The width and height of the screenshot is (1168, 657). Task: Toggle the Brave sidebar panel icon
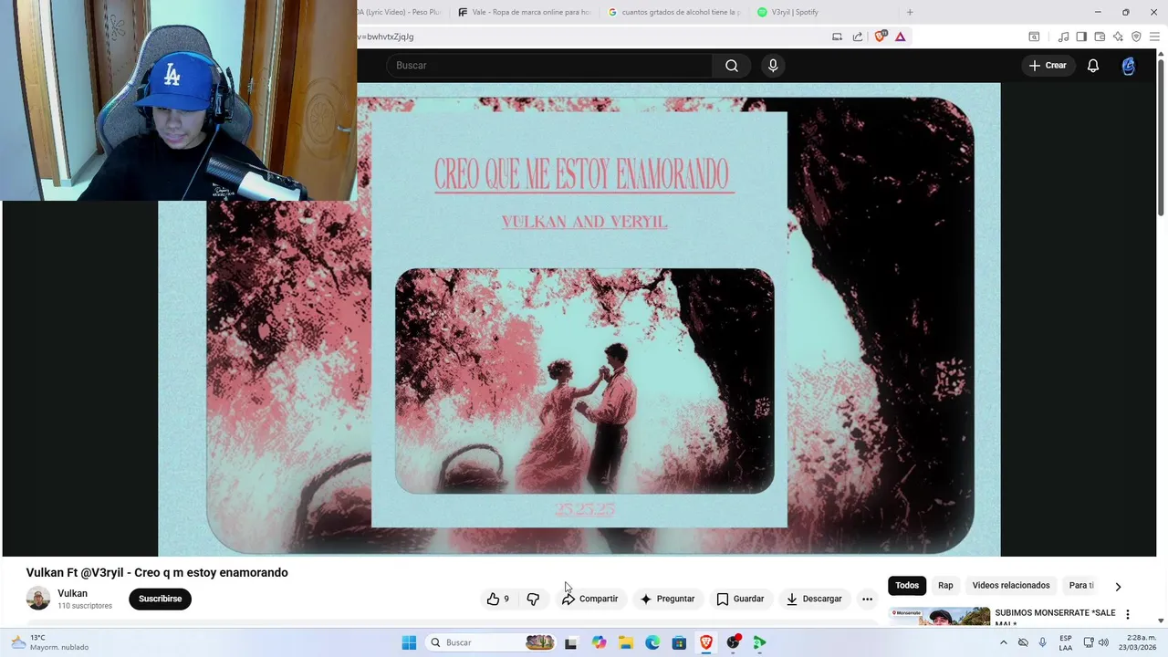pyautogui.click(x=1081, y=36)
